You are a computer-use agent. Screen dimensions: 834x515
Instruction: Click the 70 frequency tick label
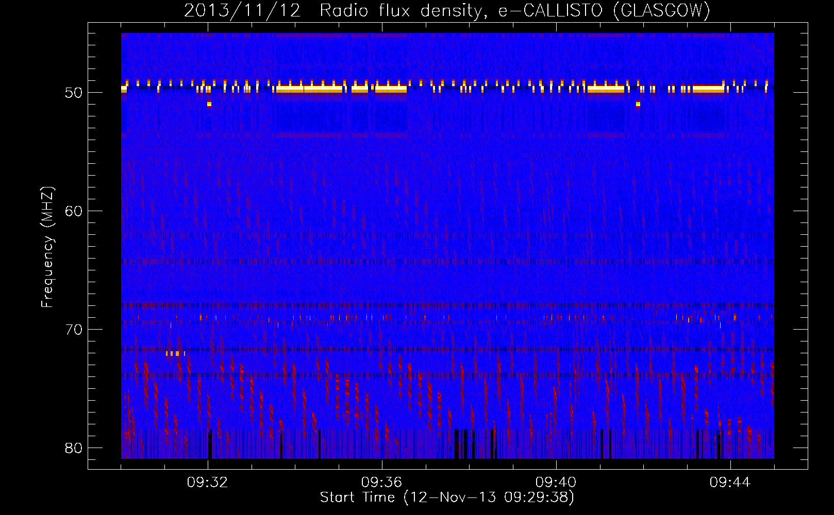click(x=74, y=330)
